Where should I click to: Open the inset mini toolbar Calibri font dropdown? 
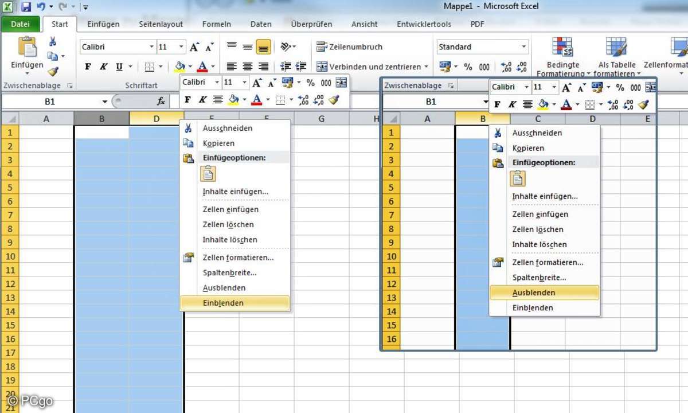(x=526, y=87)
